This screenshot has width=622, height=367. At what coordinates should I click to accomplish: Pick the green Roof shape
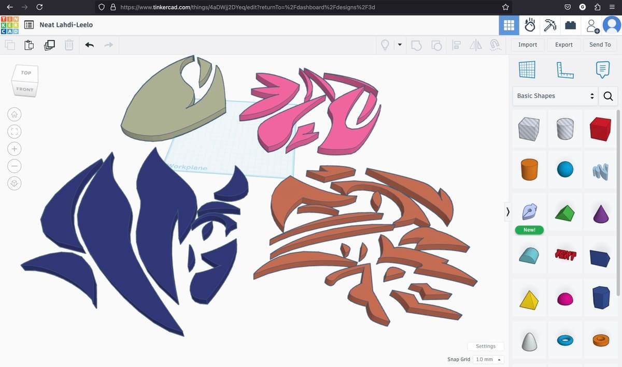click(566, 212)
